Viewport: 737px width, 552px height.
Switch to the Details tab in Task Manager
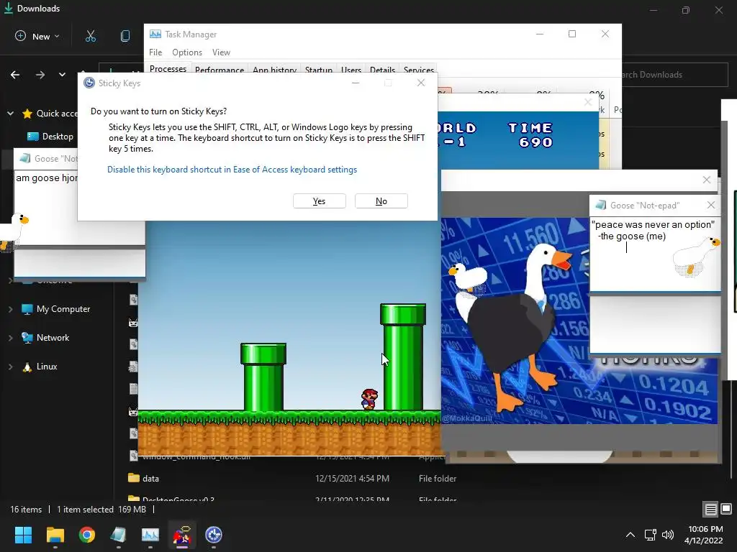pos(382,70)
